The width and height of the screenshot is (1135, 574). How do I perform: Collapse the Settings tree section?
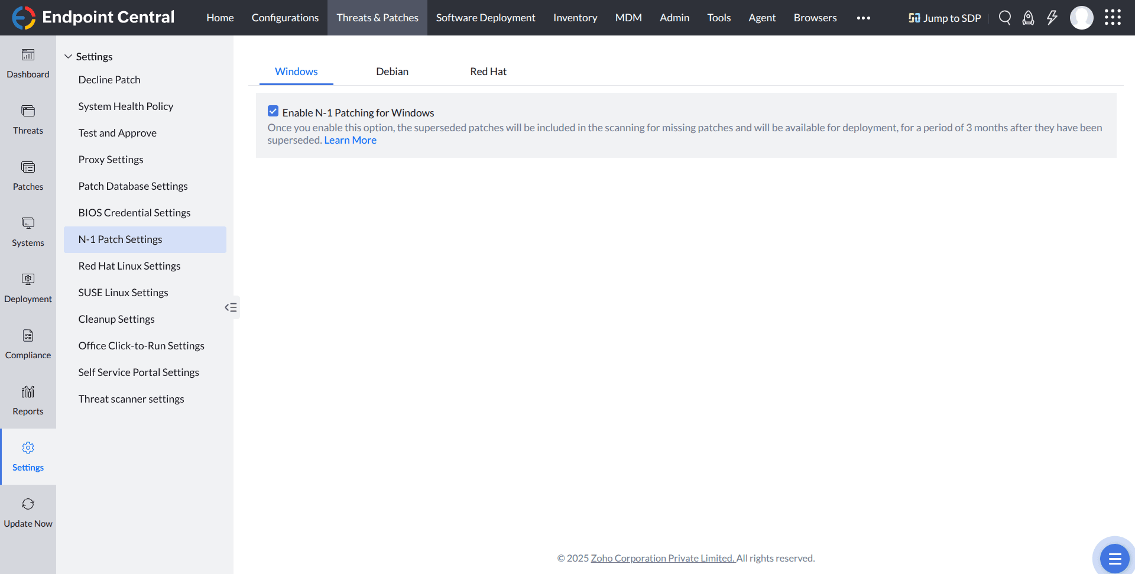(x=68, y=57)
